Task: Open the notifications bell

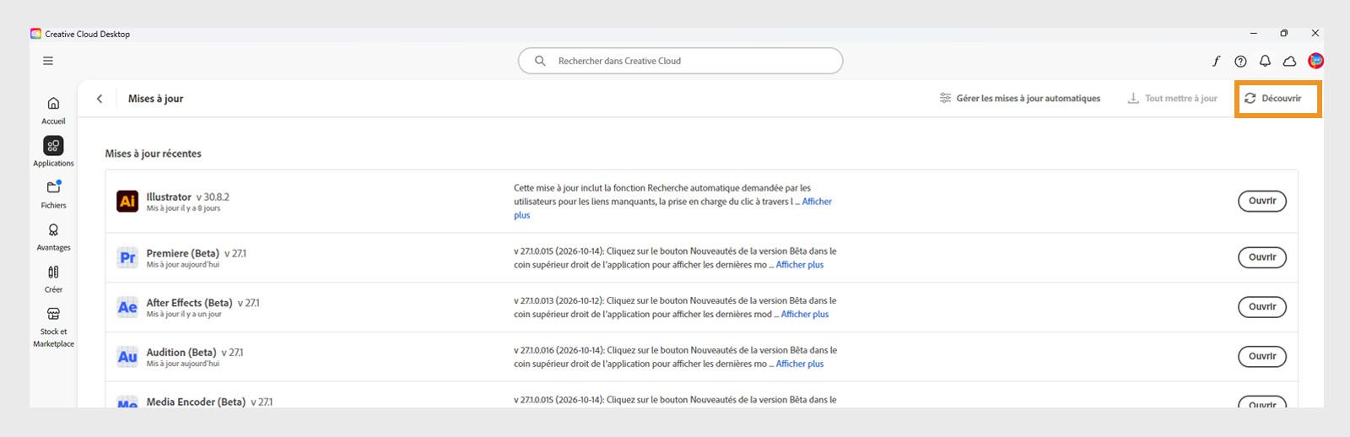Action: (x=1265, y=61)
